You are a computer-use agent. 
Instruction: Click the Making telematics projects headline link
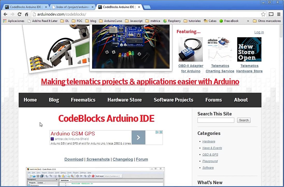coord(140,82)
